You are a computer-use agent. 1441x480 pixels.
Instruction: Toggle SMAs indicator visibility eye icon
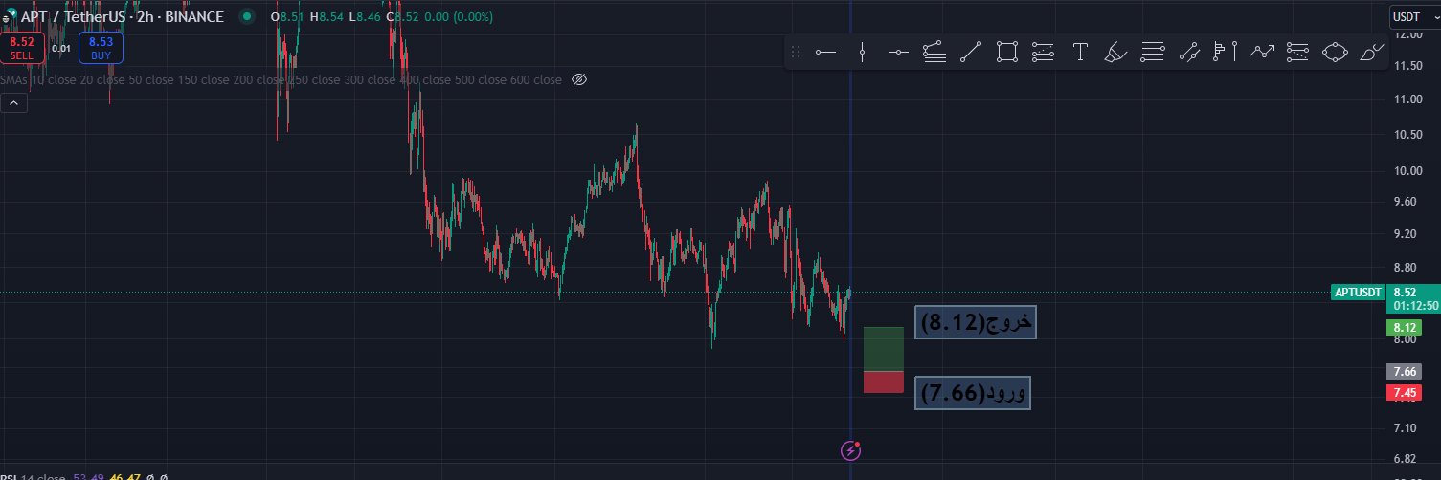click(x=578, y=79)
